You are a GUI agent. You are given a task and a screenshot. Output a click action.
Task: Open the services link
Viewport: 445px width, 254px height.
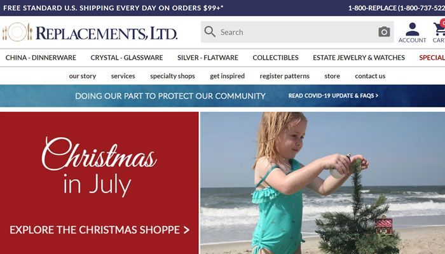tap(123, 76)
